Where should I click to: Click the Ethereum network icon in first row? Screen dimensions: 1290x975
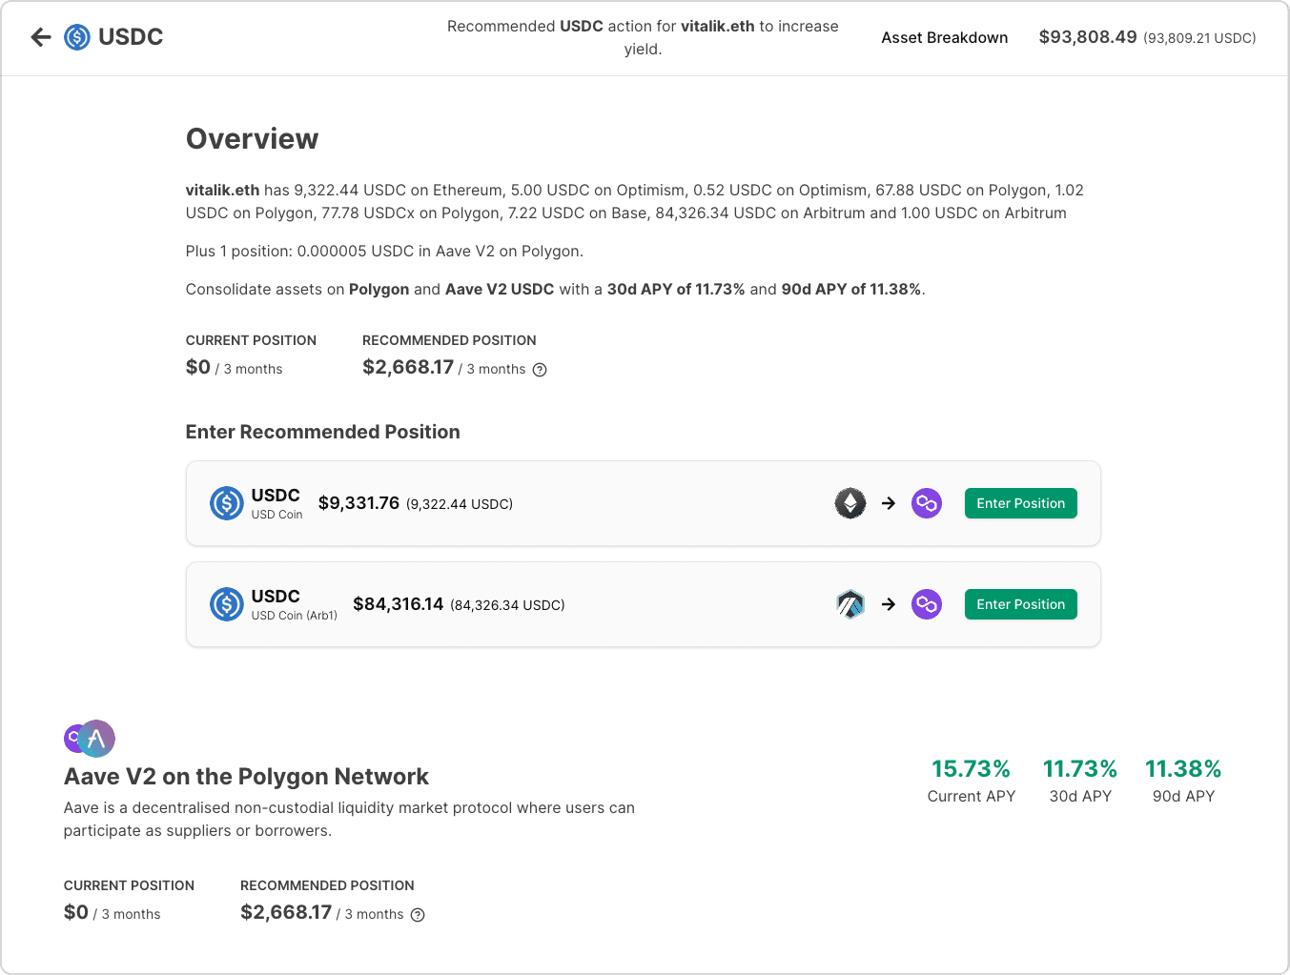point(850,503)
